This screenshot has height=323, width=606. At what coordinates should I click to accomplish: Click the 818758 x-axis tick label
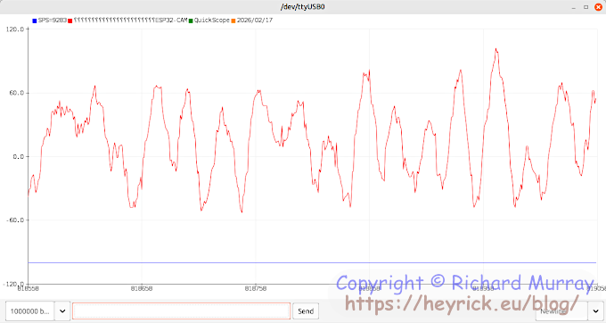point(256,288)
